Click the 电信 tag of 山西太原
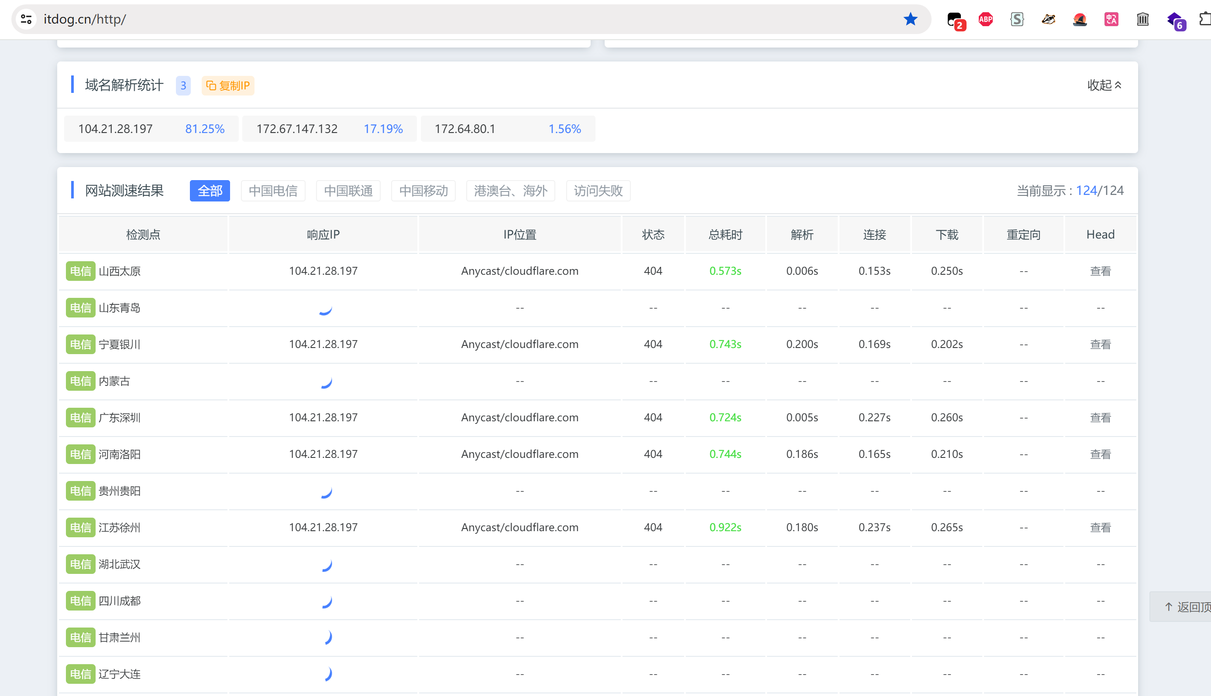Screen dimensions: 1211x696 point(80,271)
